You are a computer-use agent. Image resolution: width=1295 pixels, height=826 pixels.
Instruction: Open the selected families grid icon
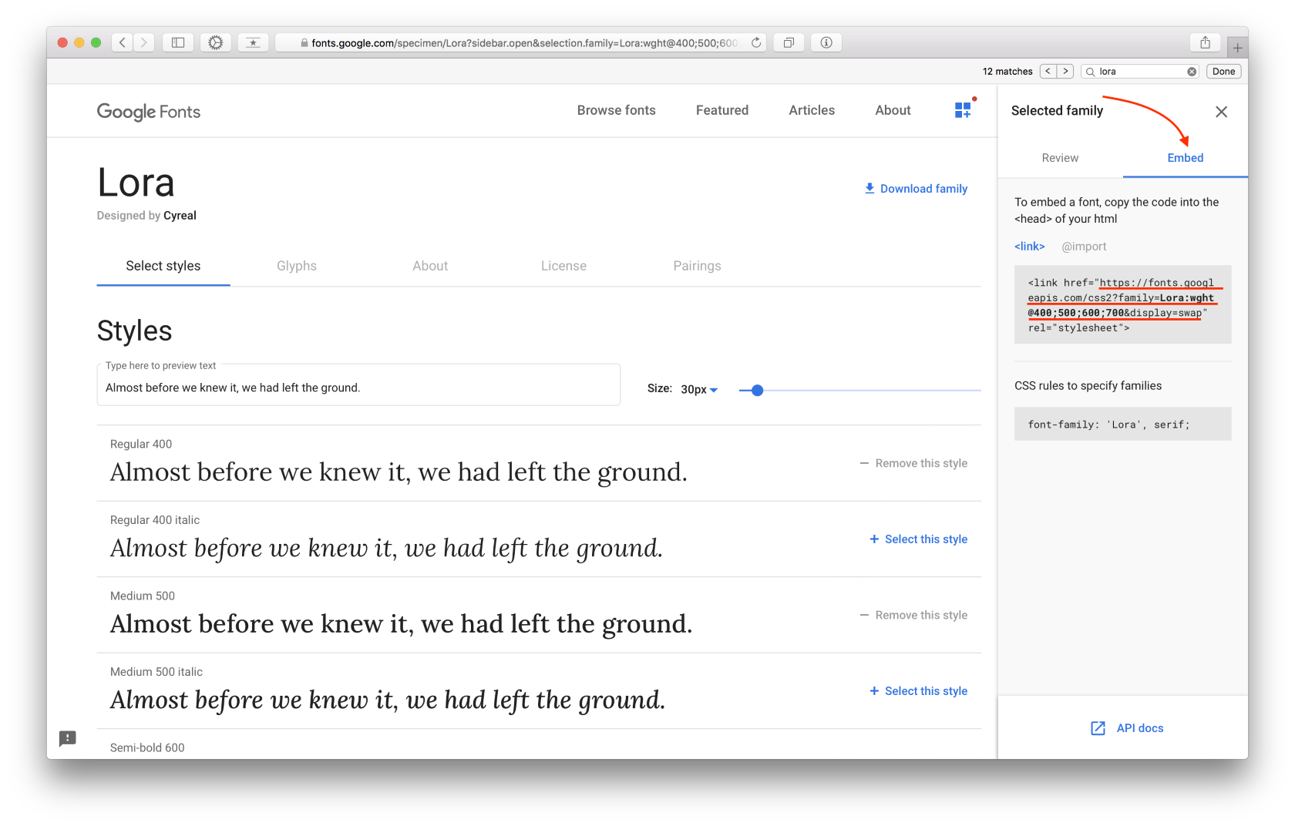(963, 110)
